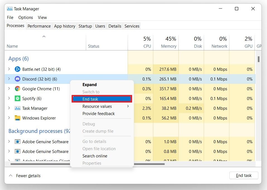The width and height of the screenshot is (267, 190).
Task: Click the Google Chrome icon
Action: (x=17, y=89)
